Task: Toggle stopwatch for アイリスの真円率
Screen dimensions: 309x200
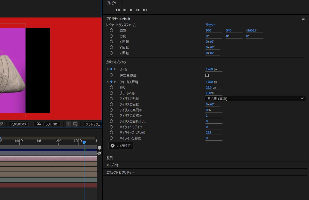Action: coord(111,110)
